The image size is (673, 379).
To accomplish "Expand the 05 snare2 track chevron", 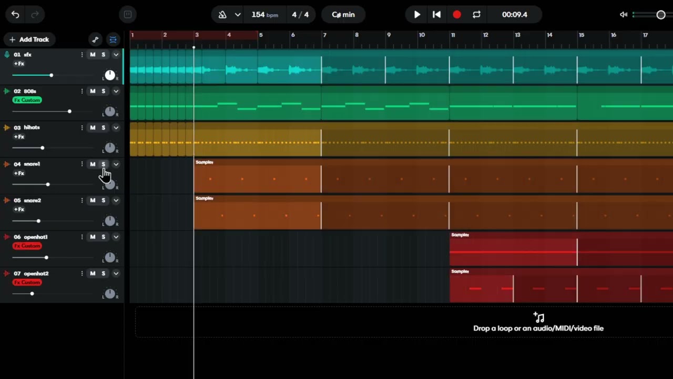I will click(116, 201).
